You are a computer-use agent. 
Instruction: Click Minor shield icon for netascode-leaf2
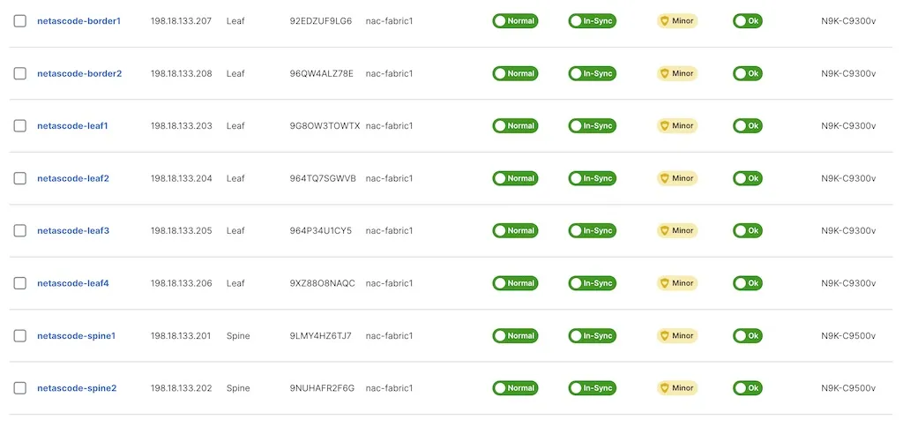tap(665, 178)
